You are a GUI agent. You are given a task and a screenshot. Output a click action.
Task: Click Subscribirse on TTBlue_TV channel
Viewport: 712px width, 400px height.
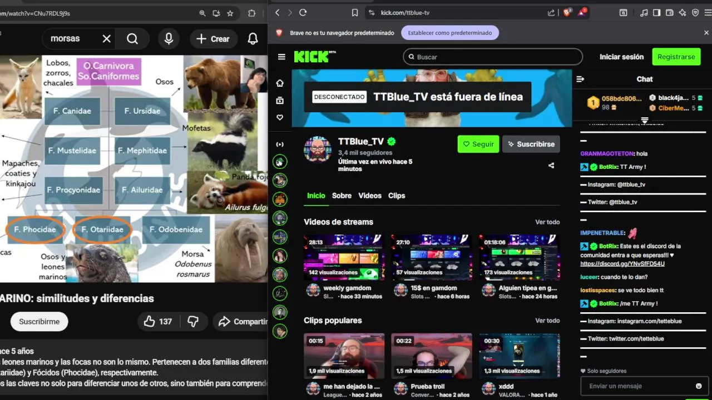(531, 144)
